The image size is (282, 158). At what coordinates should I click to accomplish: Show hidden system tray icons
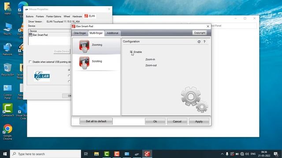[222, 154]
